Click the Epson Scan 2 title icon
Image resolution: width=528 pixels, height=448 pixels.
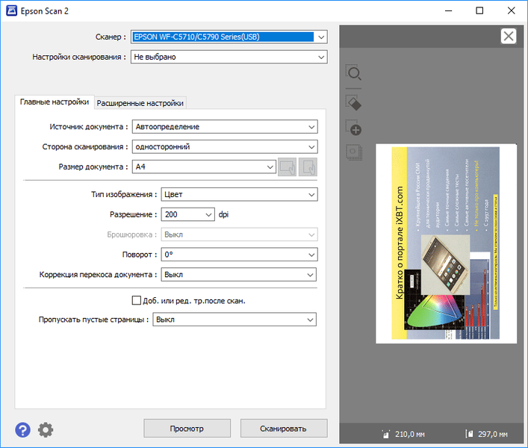[x=11, y=10]
